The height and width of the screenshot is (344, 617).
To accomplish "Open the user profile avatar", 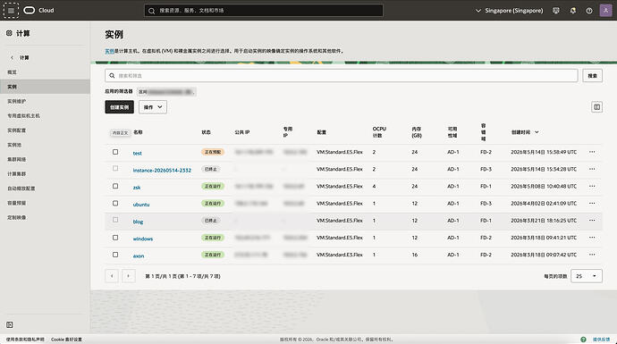I will click(605, 11).
